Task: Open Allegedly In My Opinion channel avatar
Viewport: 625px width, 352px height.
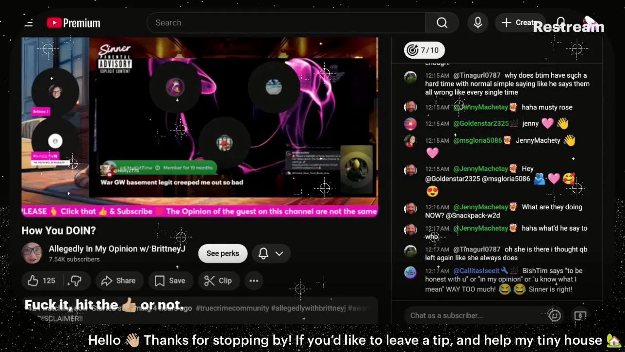Action: tap(32, 253)
